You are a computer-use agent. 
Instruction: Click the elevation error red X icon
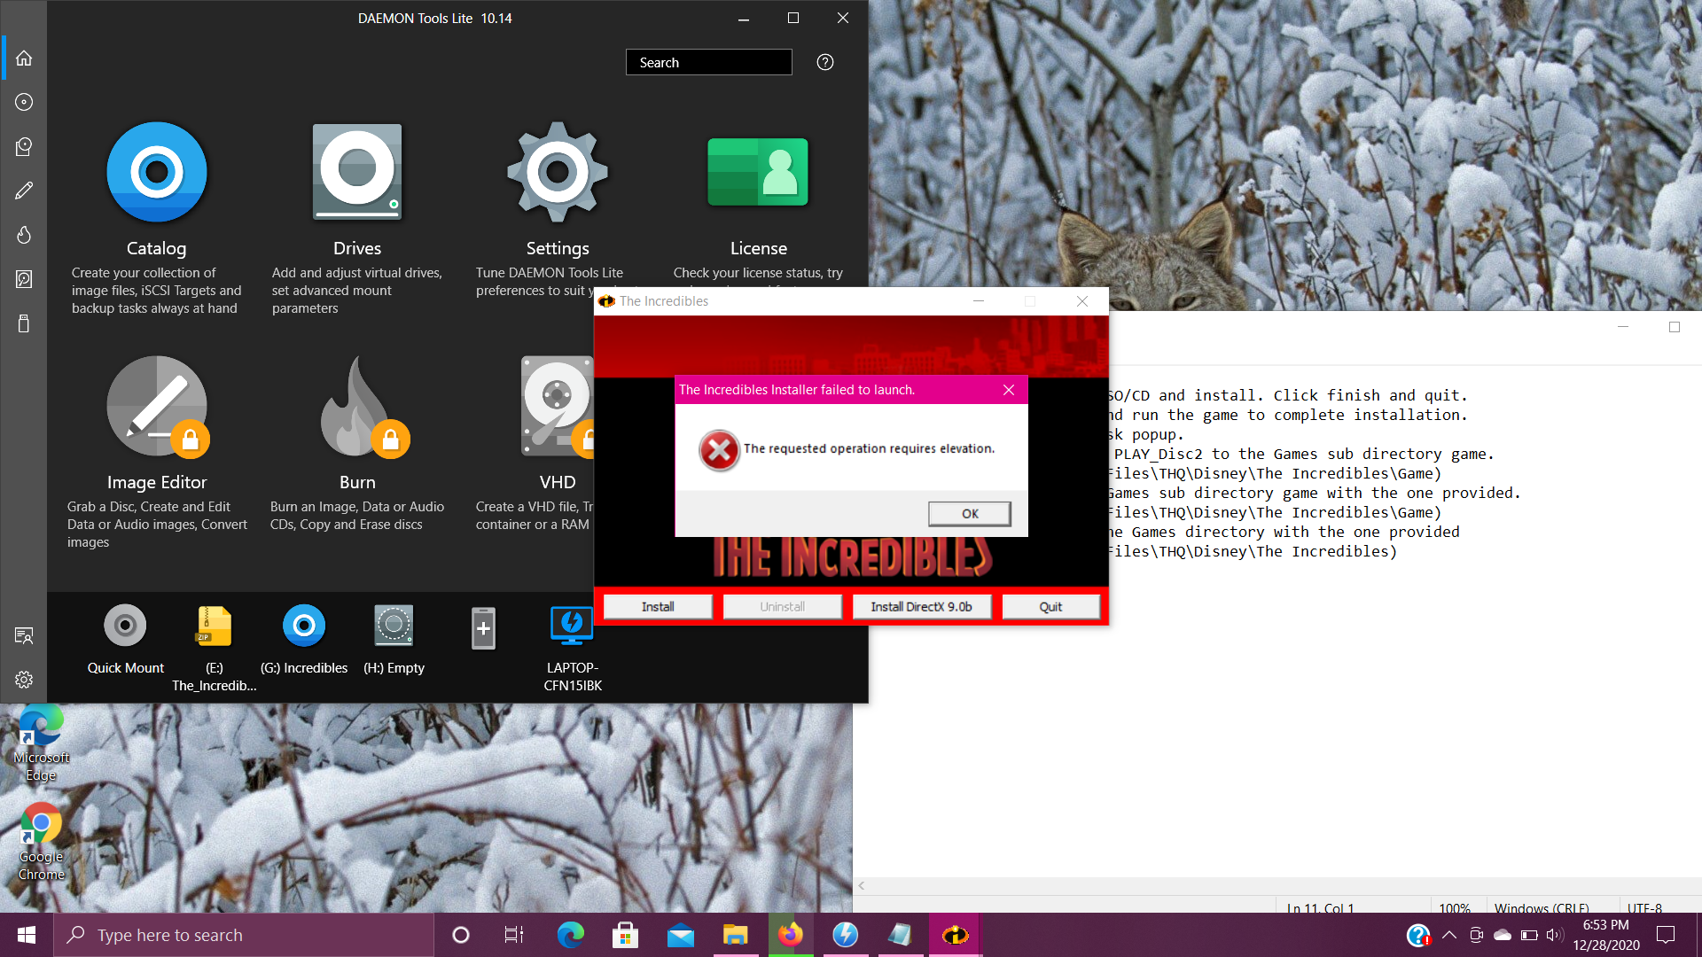(x=719, y=451)
